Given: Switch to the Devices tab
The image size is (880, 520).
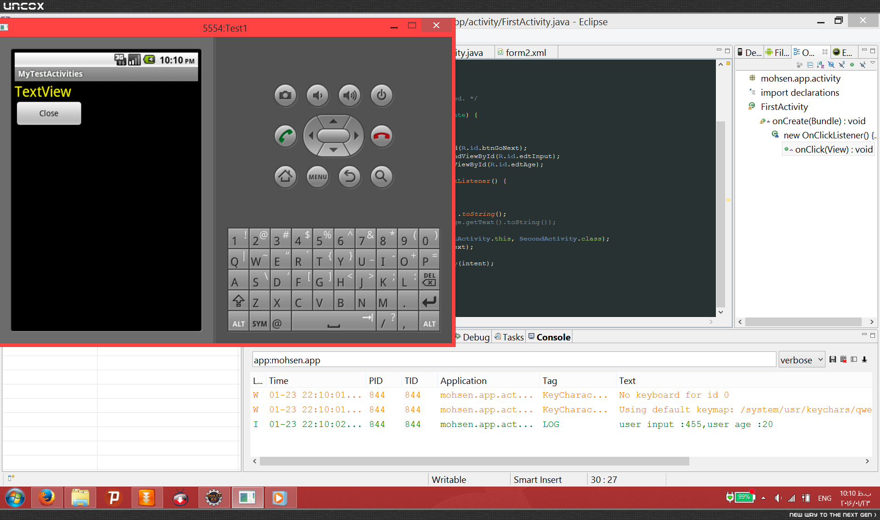Looking at the screenshot, I should coord(749,53).
